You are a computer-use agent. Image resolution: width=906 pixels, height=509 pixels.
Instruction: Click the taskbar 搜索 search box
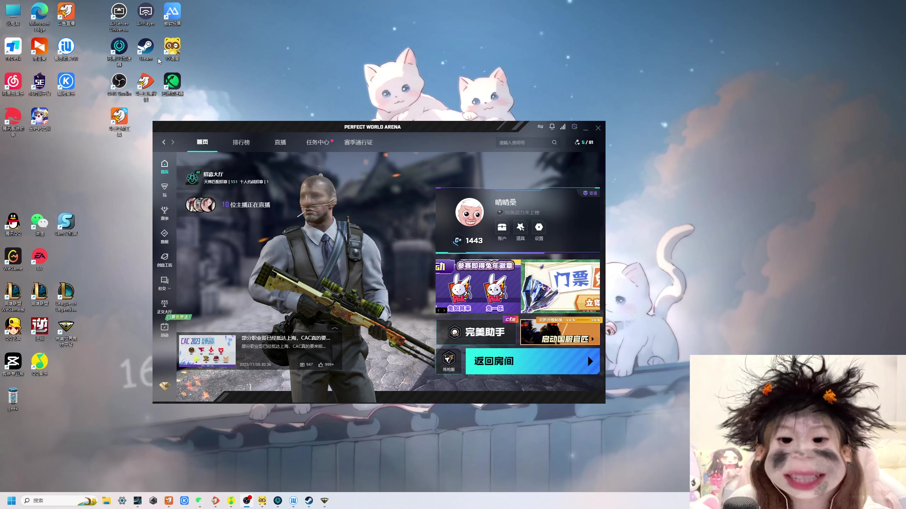(x=58, y=500)
